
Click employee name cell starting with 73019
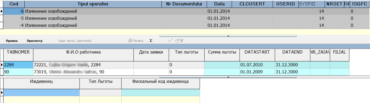[83, 72]
